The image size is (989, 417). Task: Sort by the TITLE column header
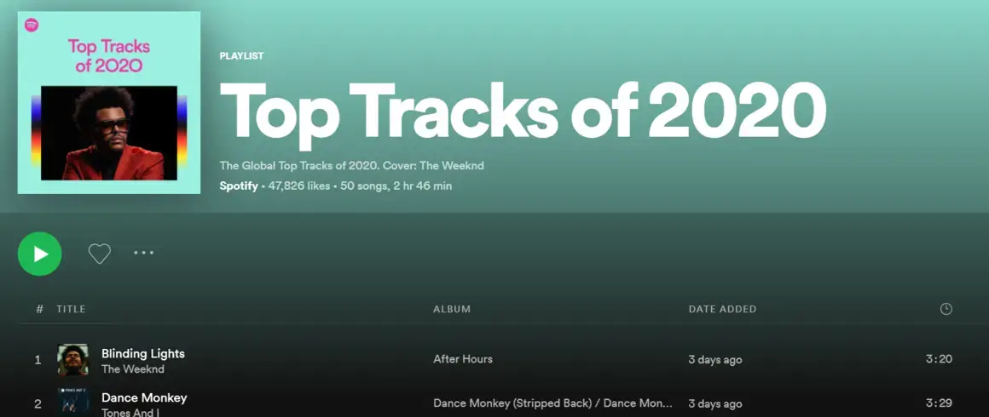[x=71, y=309]
